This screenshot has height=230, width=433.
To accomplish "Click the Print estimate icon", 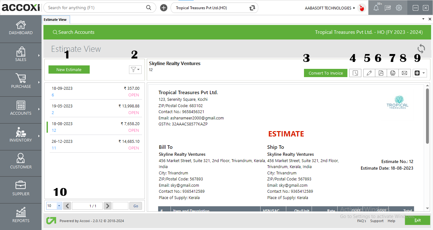I will click(393, 73).
